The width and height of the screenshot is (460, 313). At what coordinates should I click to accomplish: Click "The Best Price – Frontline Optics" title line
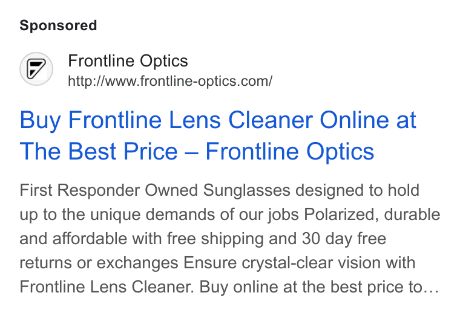197,152
